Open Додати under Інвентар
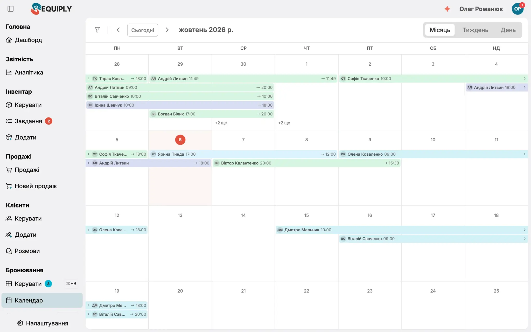Image resolution: width=531 pixels, height=332 pixels. (x=21, y=137)
